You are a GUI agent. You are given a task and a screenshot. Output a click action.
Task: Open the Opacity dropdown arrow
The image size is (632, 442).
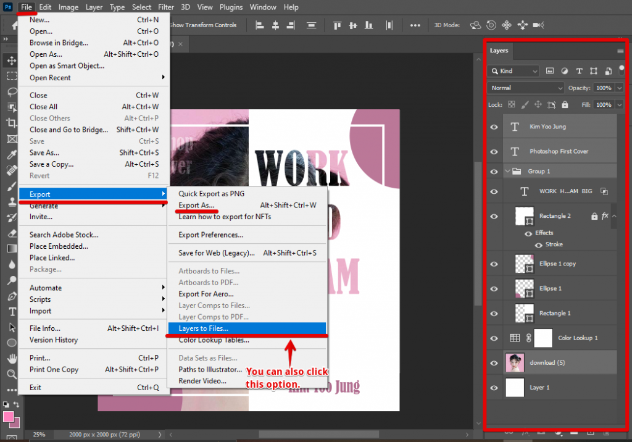pyautogui.click(x=619, y=88)
